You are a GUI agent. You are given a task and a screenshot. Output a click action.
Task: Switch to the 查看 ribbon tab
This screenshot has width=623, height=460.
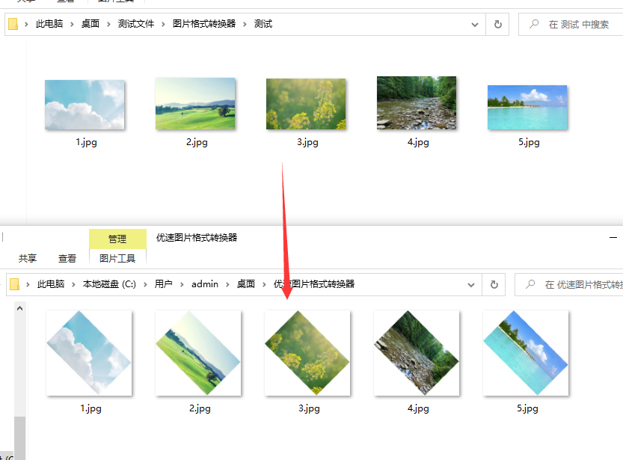67,258
